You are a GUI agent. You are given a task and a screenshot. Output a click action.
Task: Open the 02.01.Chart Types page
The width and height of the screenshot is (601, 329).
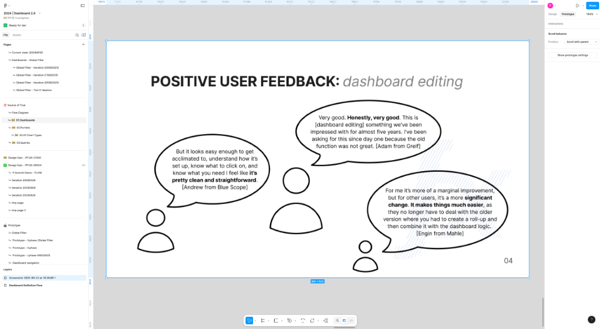click(31, 135)
